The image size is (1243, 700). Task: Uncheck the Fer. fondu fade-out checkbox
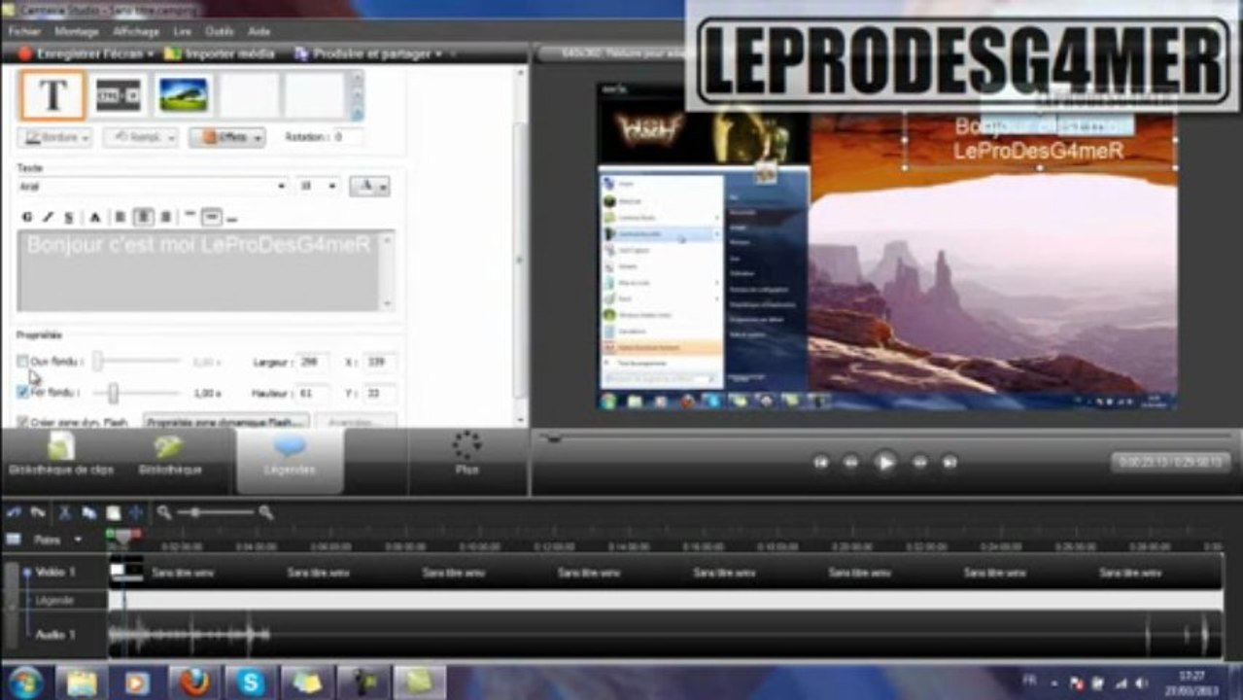click(x=22, y=392)
